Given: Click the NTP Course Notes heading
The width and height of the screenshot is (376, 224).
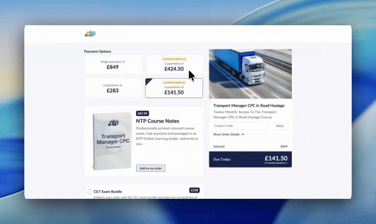Looking at the screenshot, I should [159, 121].
